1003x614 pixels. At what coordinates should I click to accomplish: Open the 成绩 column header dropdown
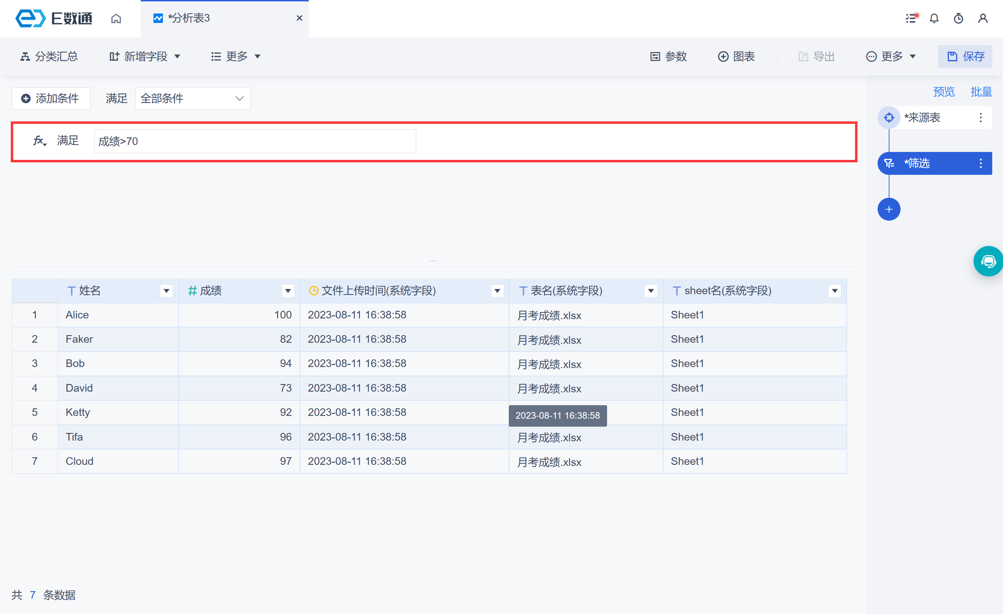[x=288, y=291]
